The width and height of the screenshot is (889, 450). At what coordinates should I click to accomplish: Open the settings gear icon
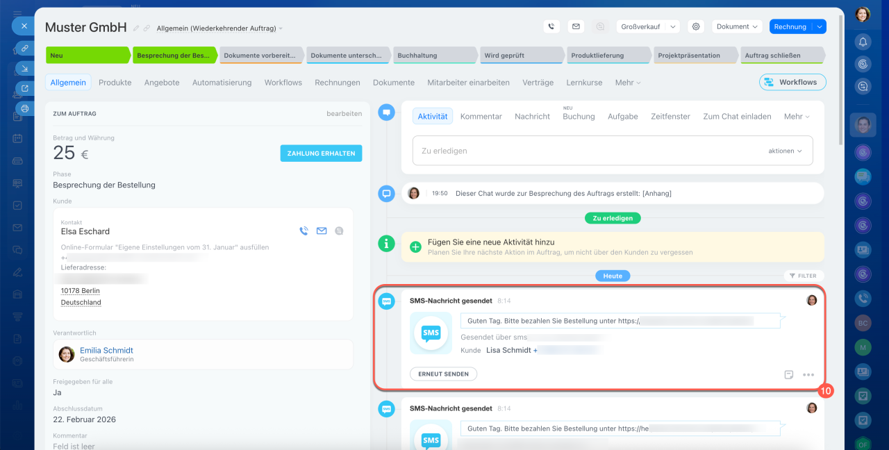pos(695,26)
